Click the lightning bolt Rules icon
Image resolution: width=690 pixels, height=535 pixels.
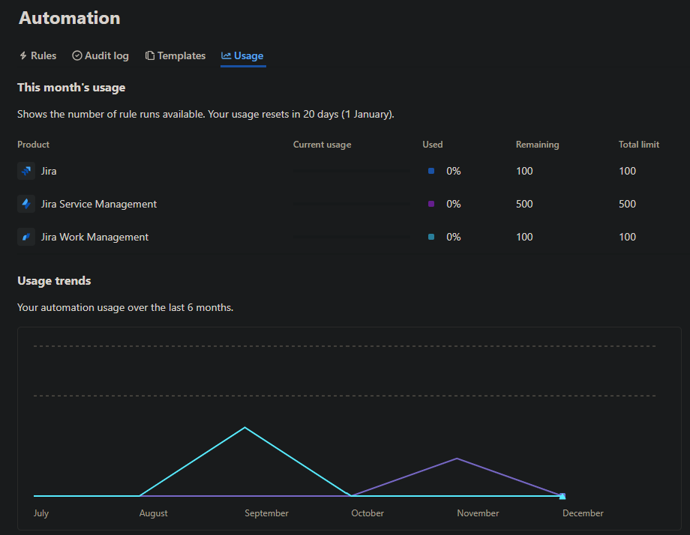pos(23,56)
